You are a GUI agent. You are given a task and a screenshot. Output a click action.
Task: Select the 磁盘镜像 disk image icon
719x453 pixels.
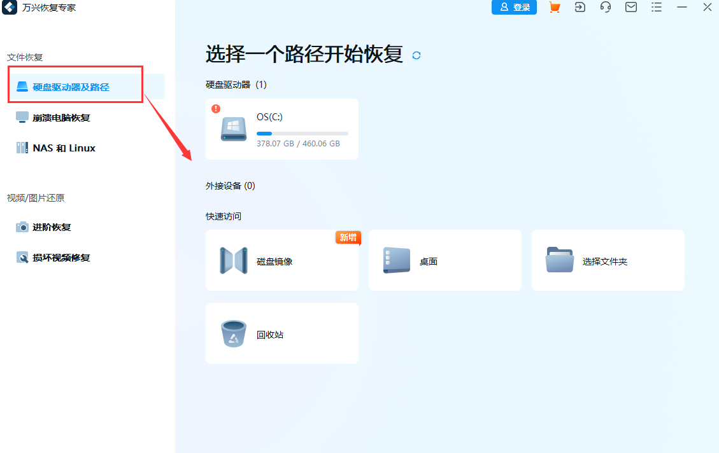coord(234,260)
